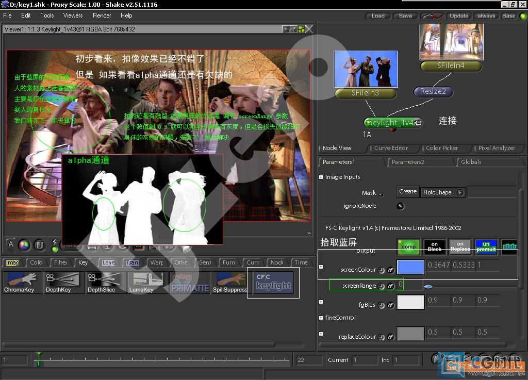Add a LumaKey node
Screen dimensions: 528x380
[148, 283]
